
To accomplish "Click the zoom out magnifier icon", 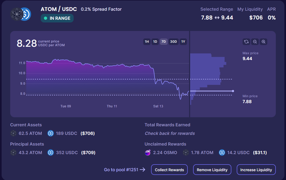I will coord(255,42).
